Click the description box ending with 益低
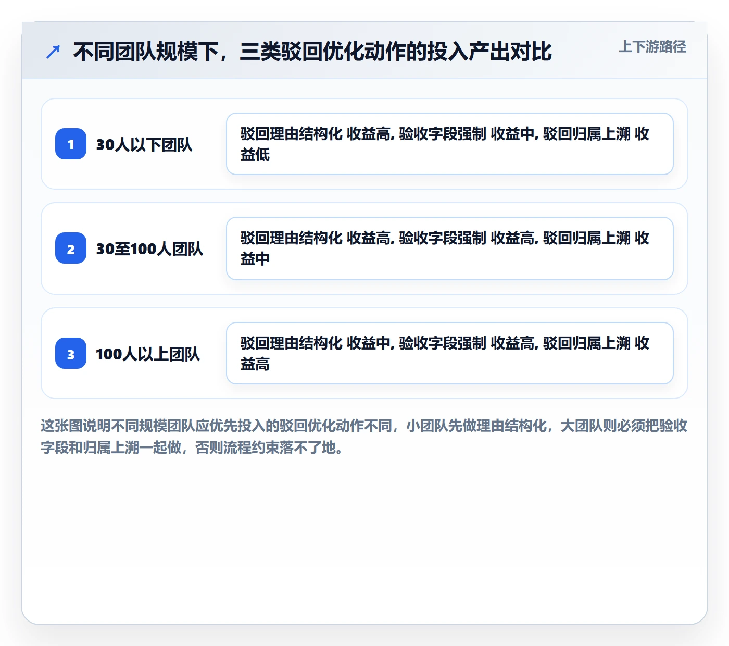 click(450, 144)
